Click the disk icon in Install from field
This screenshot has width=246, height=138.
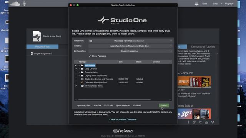tap(91, 41)
